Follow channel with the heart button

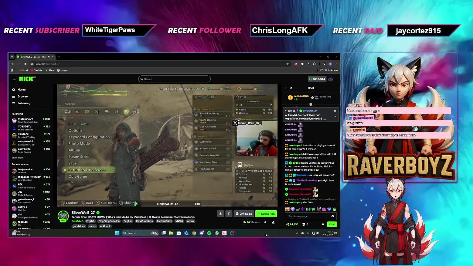pos(229,214)
